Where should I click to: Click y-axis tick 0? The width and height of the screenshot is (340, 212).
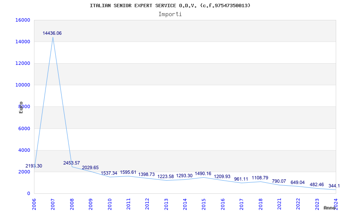28,194
